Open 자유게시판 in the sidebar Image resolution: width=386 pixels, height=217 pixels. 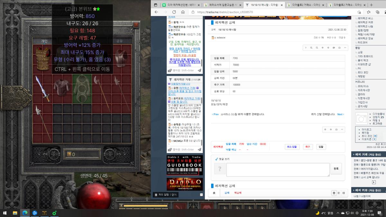[x=364, y=90]
